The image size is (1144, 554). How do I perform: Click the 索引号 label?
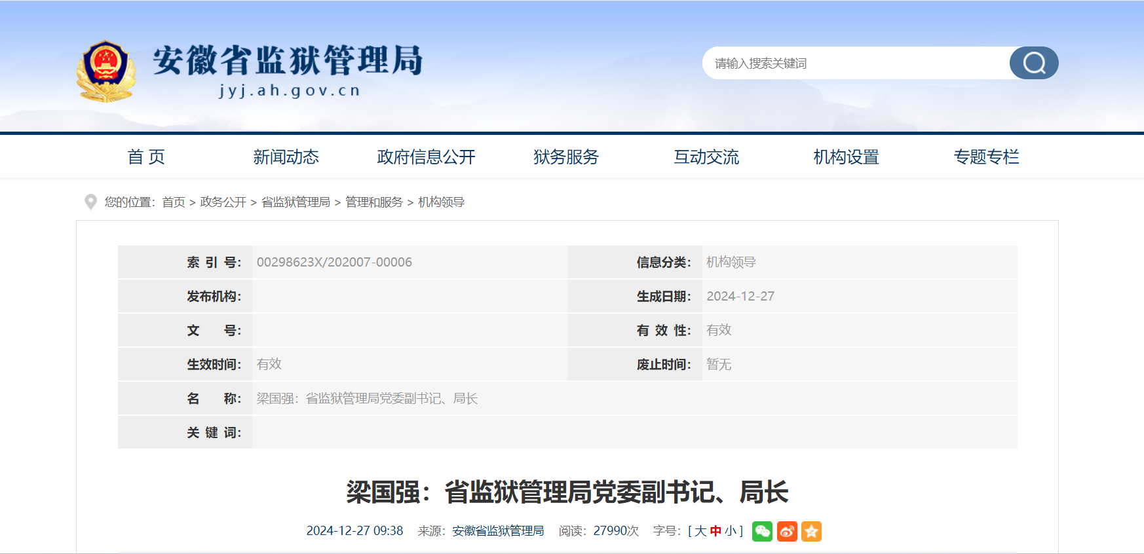pos(214,262)
